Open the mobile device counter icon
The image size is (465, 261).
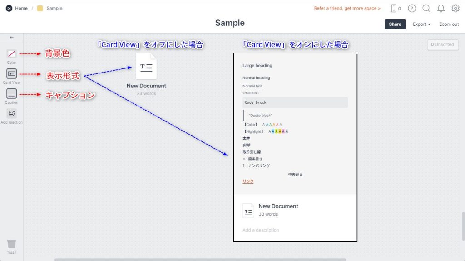tap(396, 8)
